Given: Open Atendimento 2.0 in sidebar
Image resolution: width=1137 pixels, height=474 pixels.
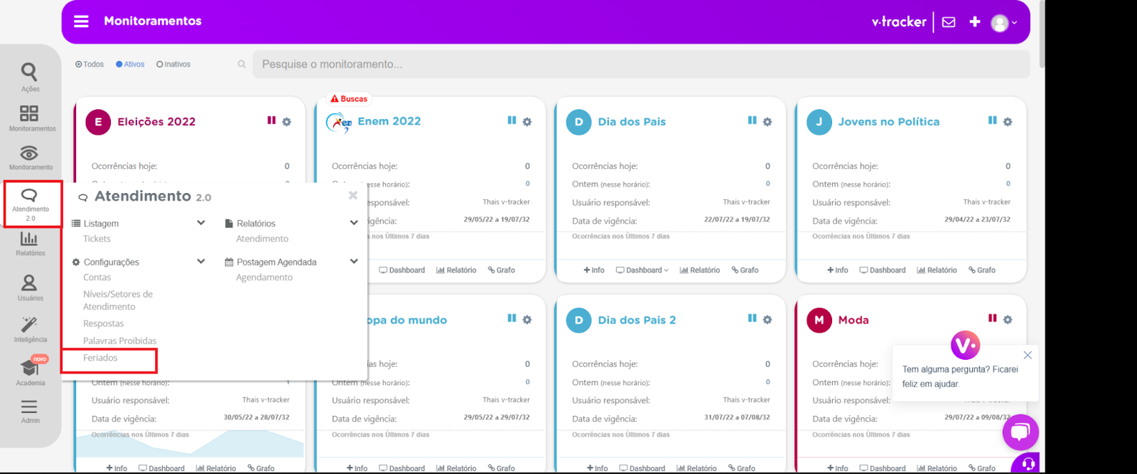Looking at the screenshot, I should 31,204.
